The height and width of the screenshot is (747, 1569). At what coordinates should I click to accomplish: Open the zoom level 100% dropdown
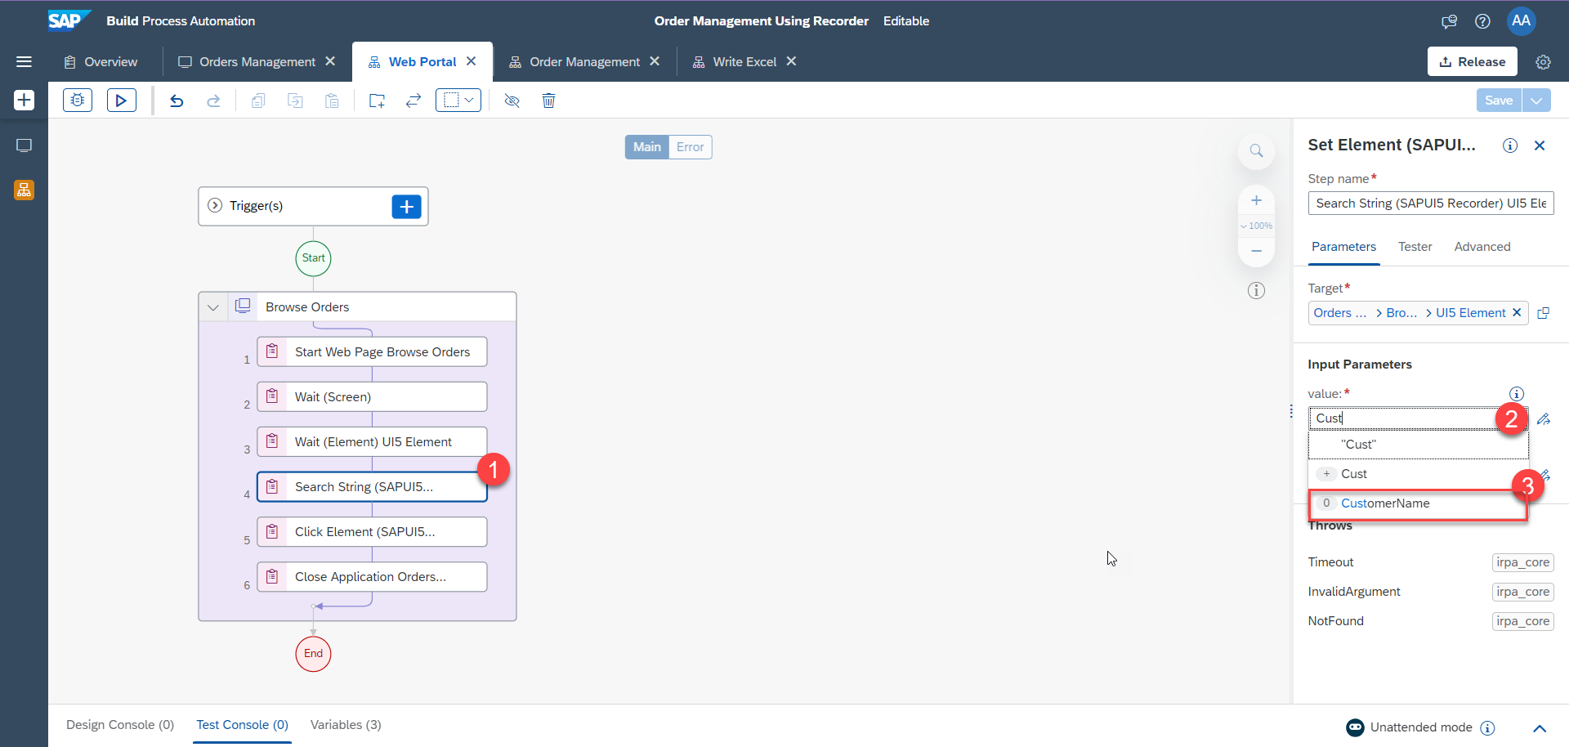(1256, 226)
